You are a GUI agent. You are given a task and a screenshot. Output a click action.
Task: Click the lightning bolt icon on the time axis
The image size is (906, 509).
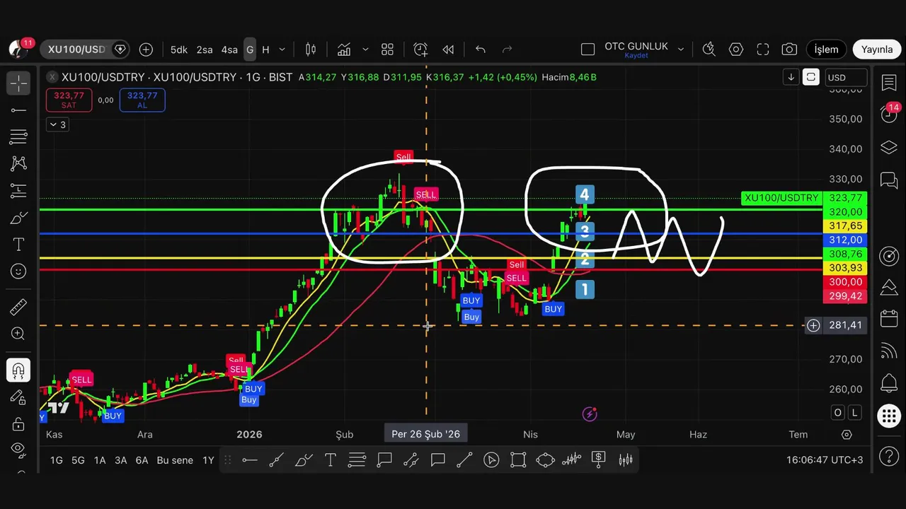pyautogui.click(x=590, y=414)
